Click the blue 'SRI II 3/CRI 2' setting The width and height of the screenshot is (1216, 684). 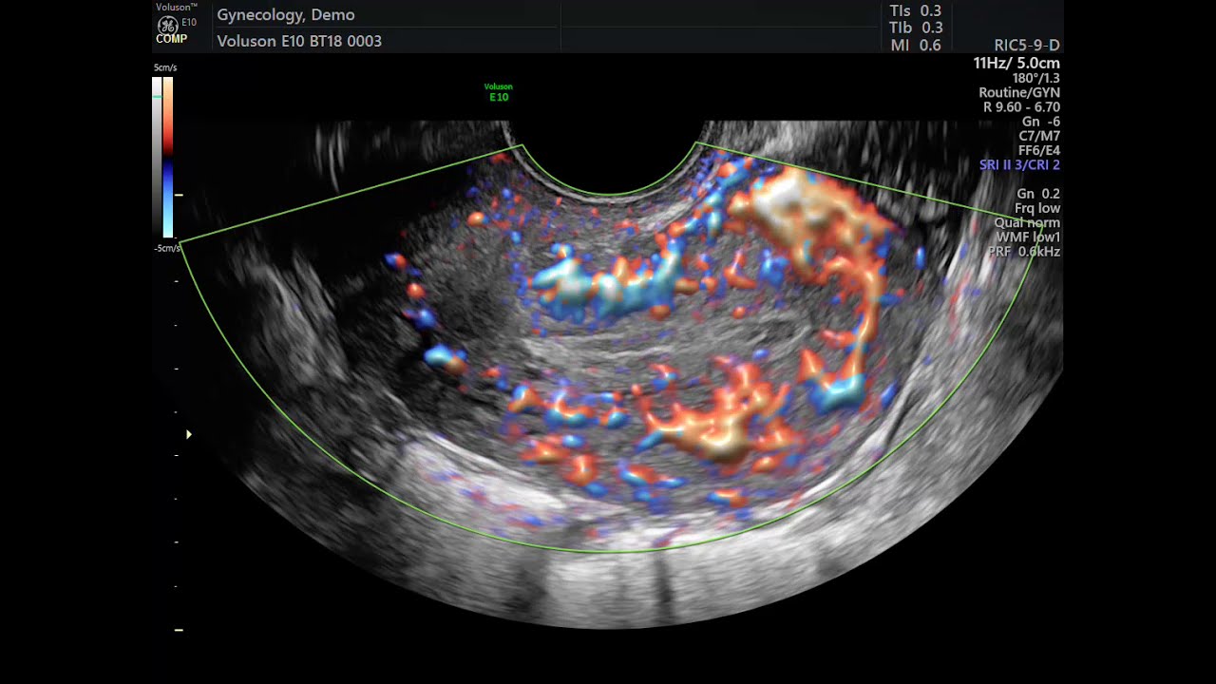(1019, 165)
